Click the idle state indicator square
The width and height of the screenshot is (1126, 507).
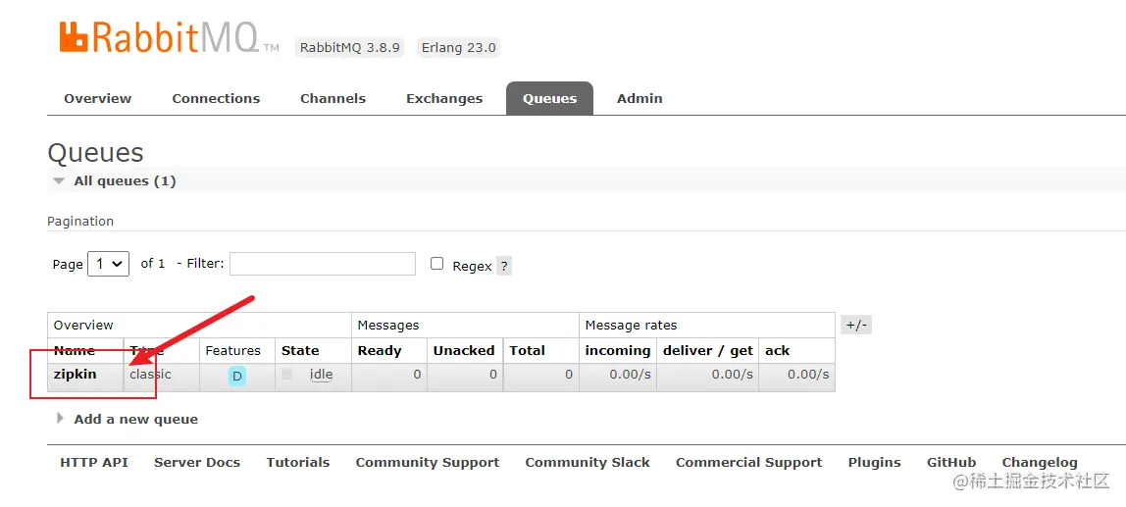pyautogui.click(x=287, y=375)
